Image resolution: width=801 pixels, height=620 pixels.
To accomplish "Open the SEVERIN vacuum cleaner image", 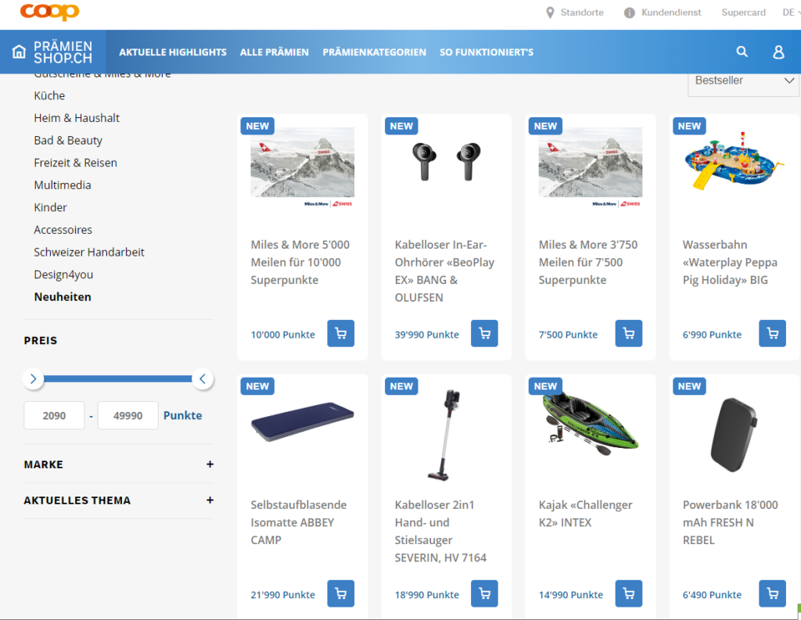I will tap(445, 435).
